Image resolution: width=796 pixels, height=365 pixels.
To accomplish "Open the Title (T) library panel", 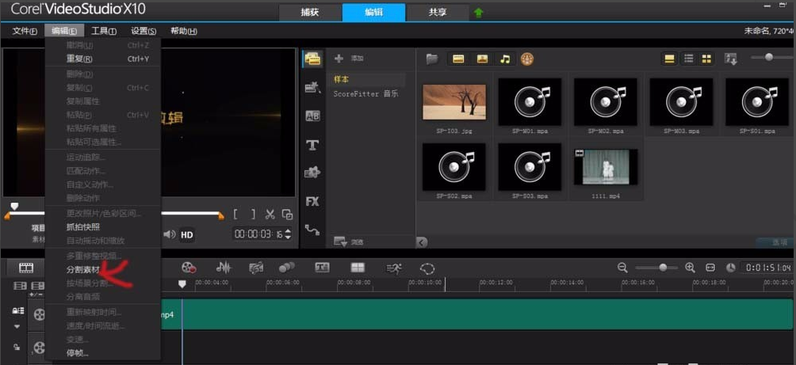I will coord(312,145).
